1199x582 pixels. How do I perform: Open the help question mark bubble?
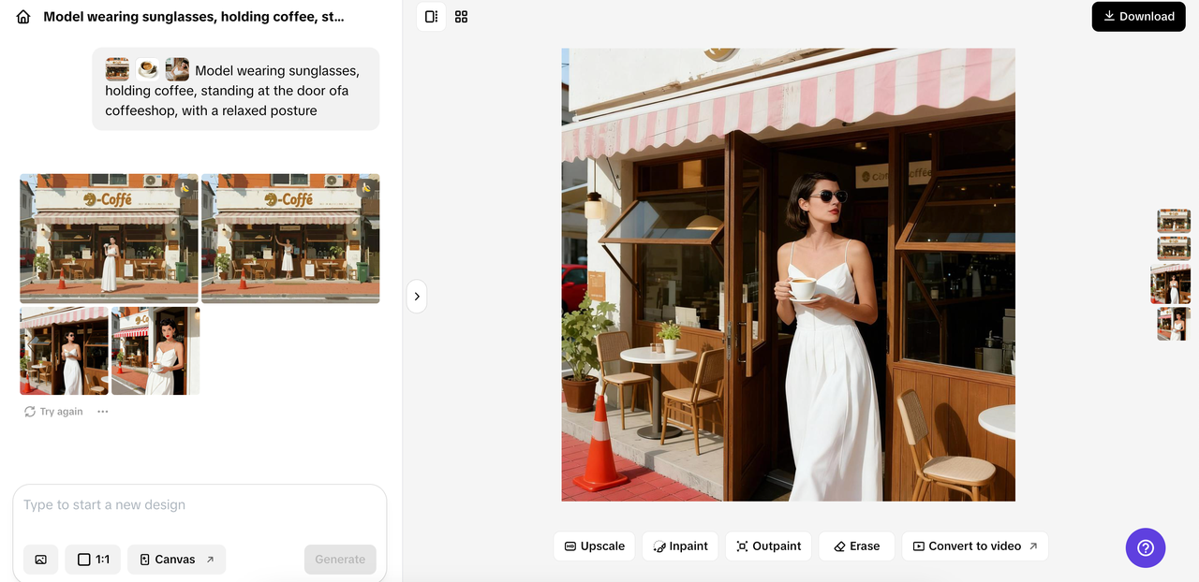1145,547
